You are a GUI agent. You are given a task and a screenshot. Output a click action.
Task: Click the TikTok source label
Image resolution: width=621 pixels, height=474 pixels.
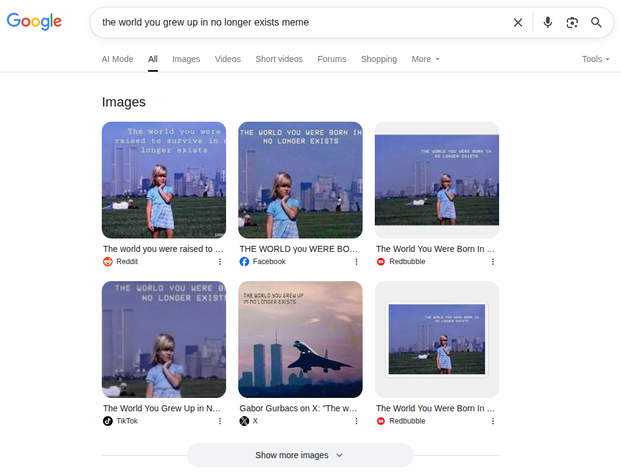(127, 421)
